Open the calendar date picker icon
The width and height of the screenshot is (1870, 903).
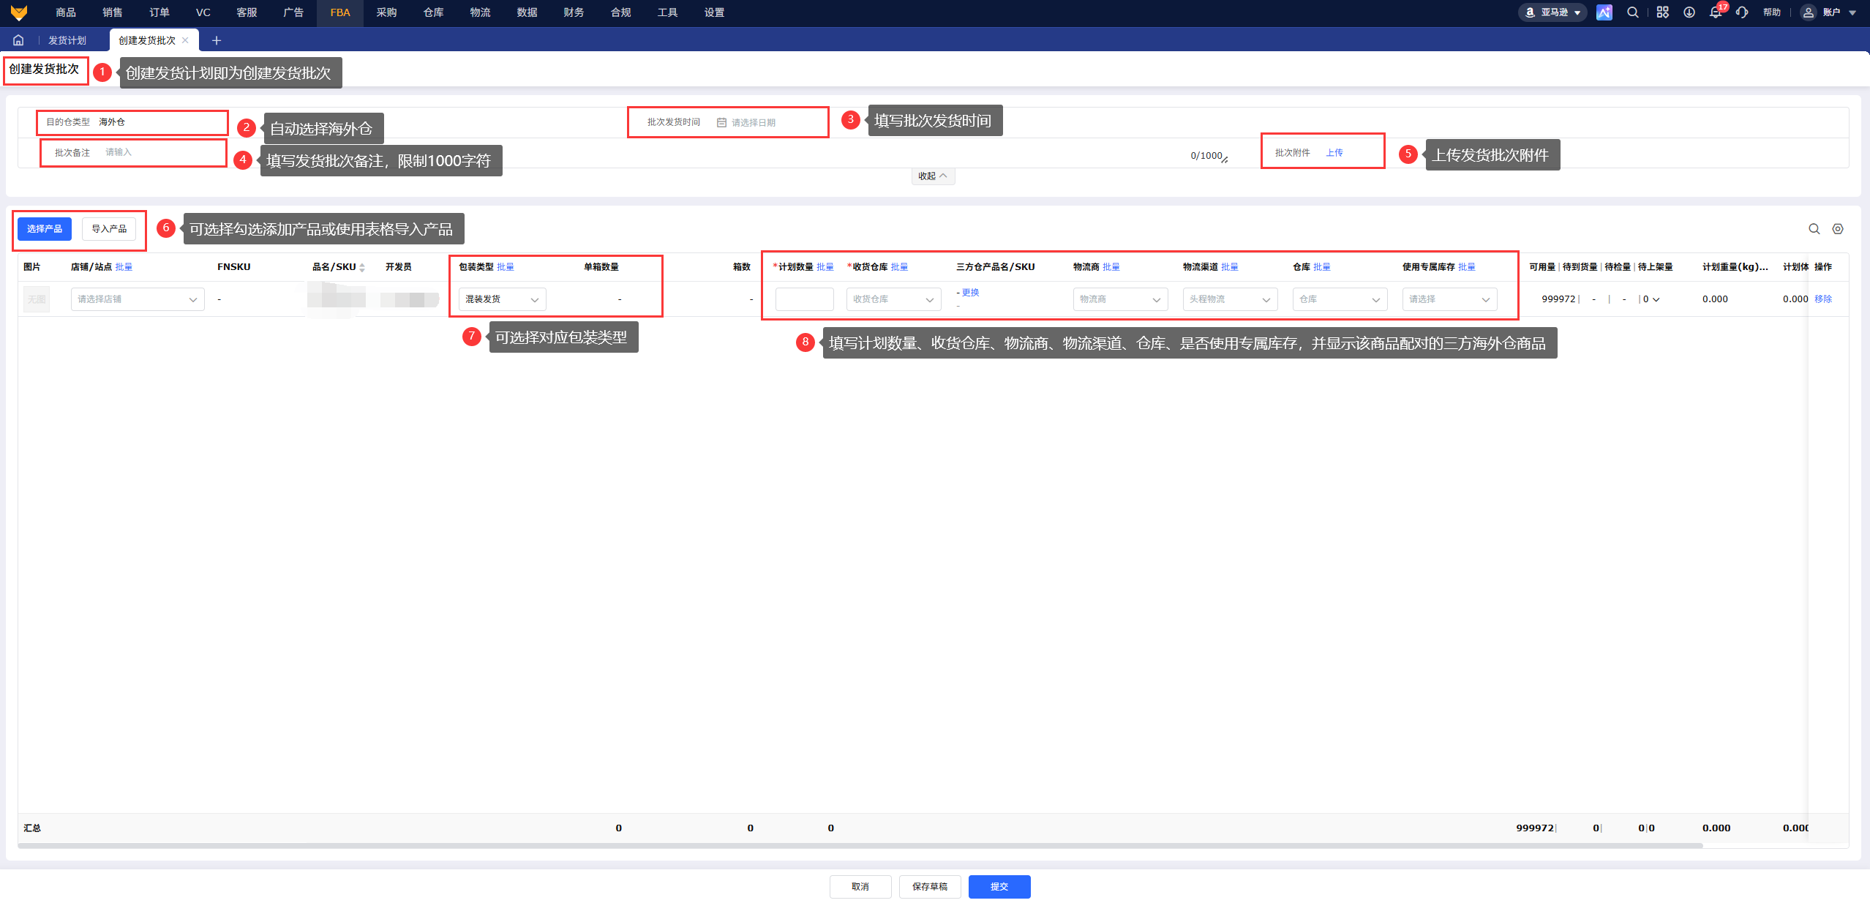(x=721, y=123)
